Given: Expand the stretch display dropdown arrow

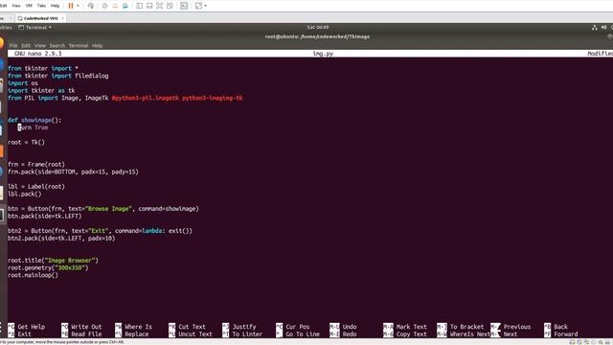Looking at the screenshot, I should click(x=206, y=6).
